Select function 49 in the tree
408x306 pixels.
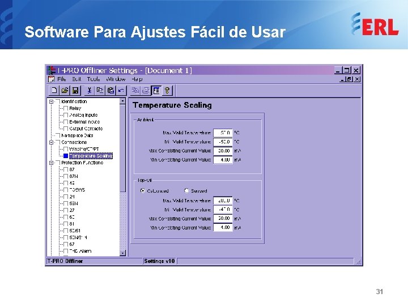coord(72,183)
